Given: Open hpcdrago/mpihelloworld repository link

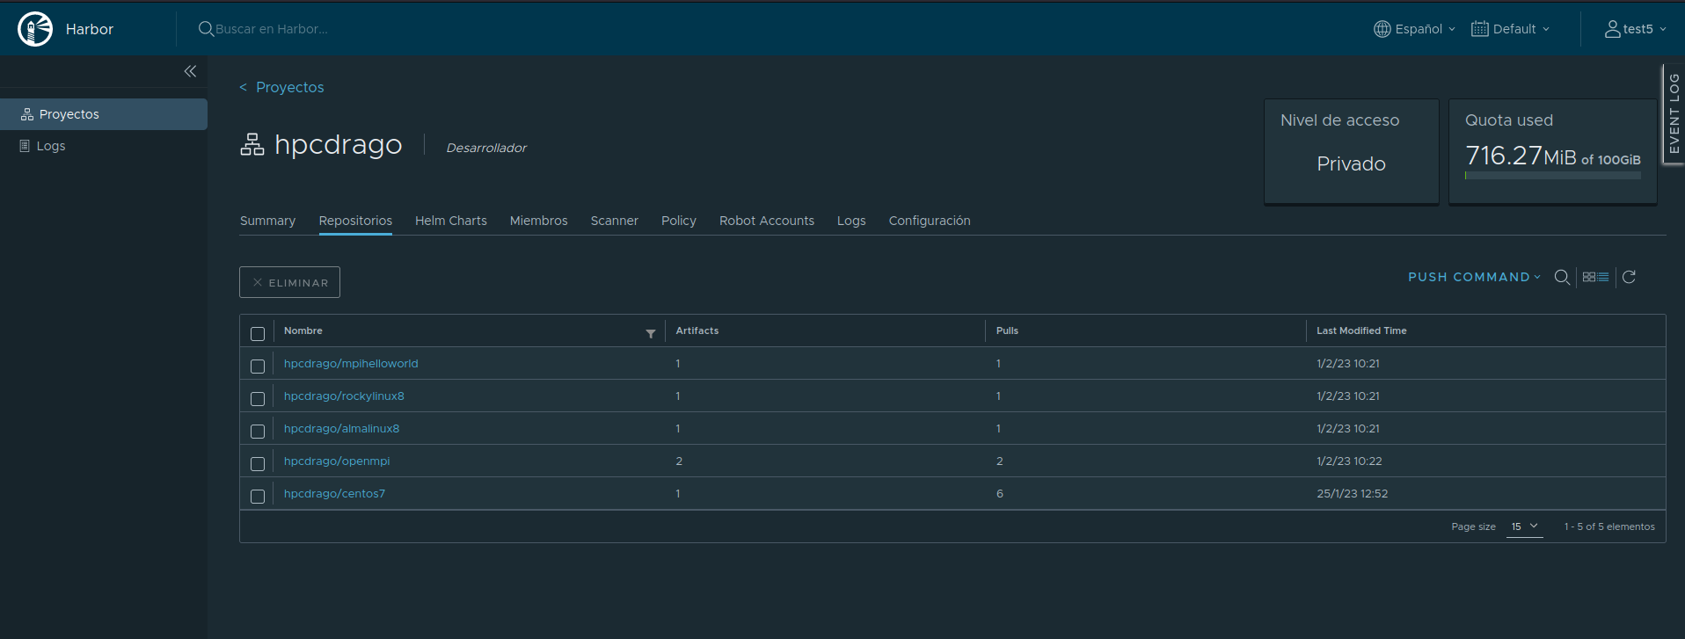Looking at the screenshot, I should click(x=351, y=363).
